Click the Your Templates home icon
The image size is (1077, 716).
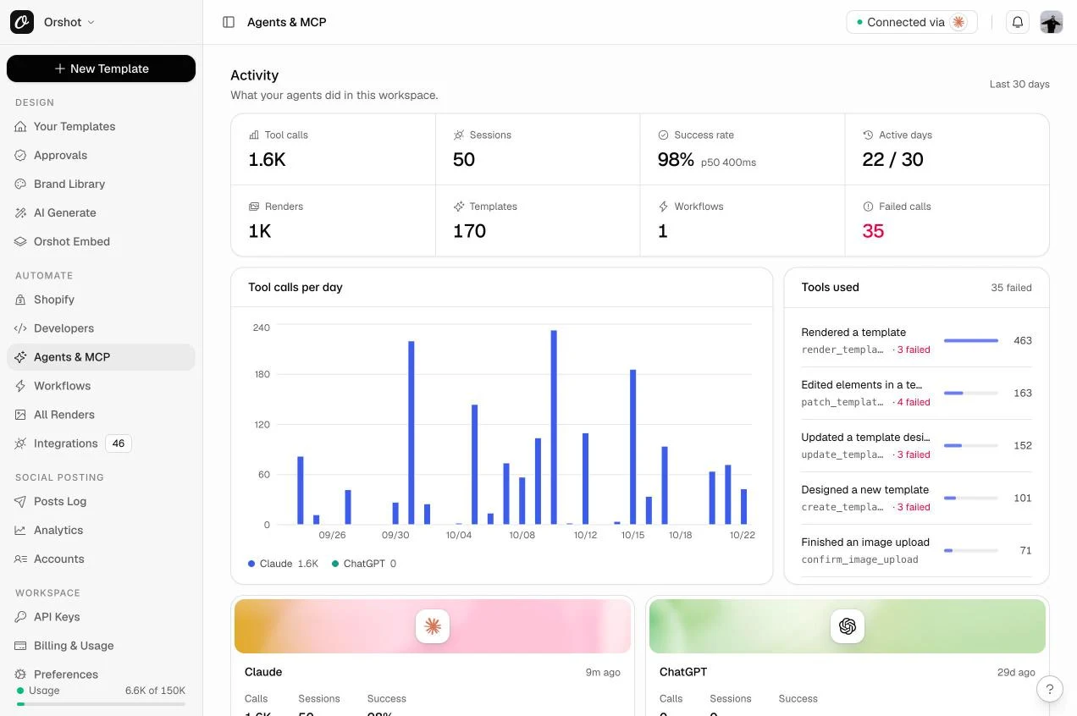tap(20, 126)
